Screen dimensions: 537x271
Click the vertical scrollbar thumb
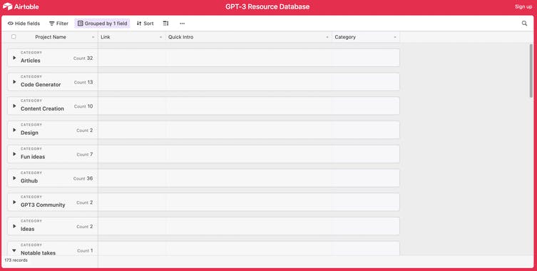(x=531, y=71)
